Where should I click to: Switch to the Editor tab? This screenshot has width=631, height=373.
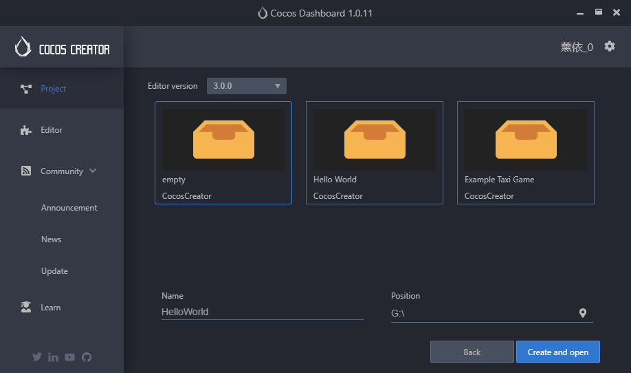pyautogui.click(x=52, y=130)
